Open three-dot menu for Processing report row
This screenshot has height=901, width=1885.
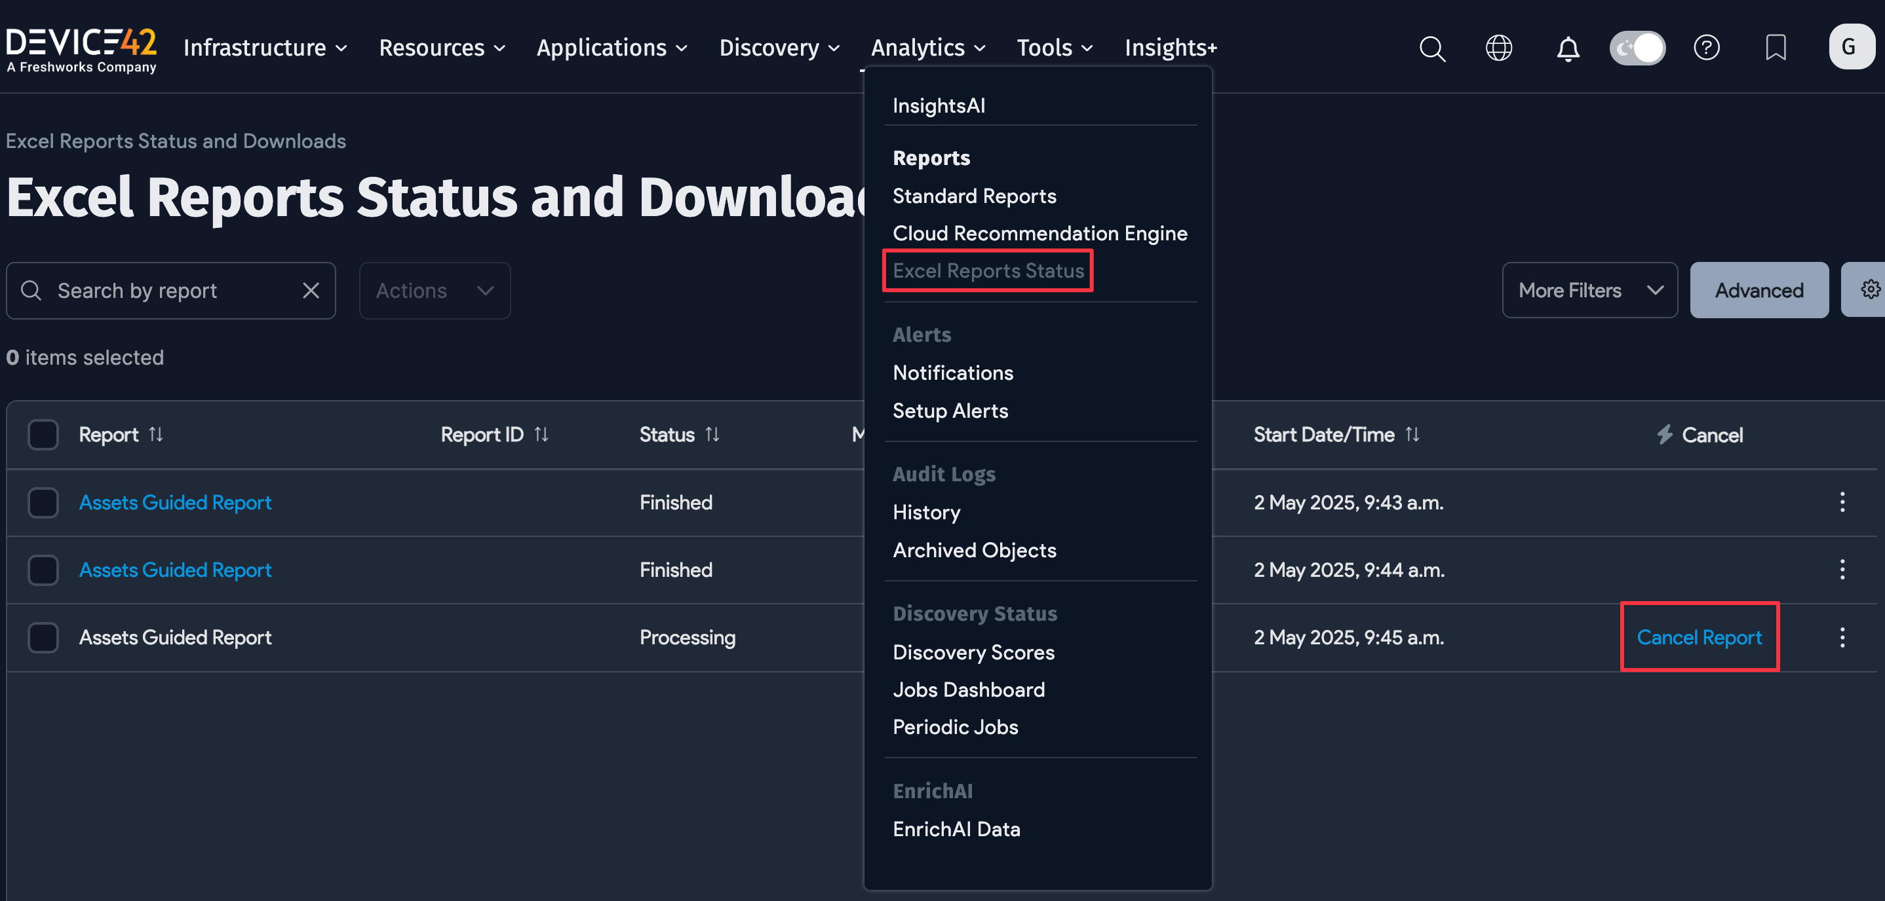1842,637
